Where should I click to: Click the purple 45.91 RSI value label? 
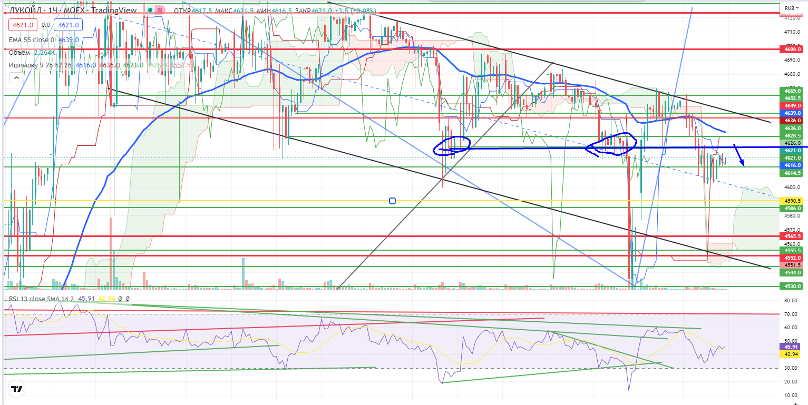pos(792,347)
